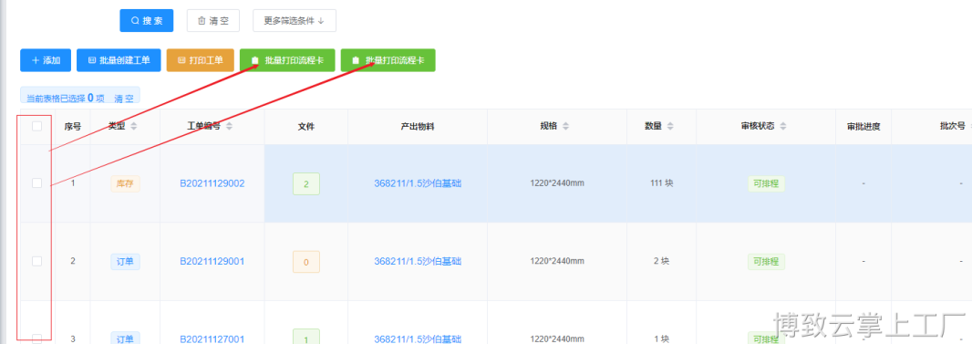This screenshot has width=972, height=344.
Task: Sort by 类型 column arrows
Action: point(133,127)
